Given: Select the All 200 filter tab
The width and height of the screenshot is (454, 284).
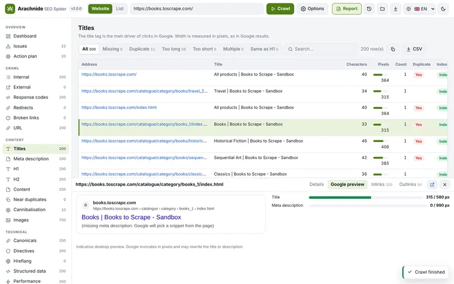Looking at the screenshot, I should (x=89, y=49).
